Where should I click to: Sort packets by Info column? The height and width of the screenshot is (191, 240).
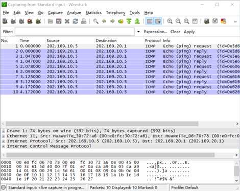[166, 41]
